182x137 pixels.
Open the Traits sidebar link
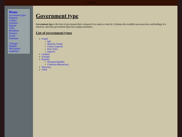[x=11, y=28]
